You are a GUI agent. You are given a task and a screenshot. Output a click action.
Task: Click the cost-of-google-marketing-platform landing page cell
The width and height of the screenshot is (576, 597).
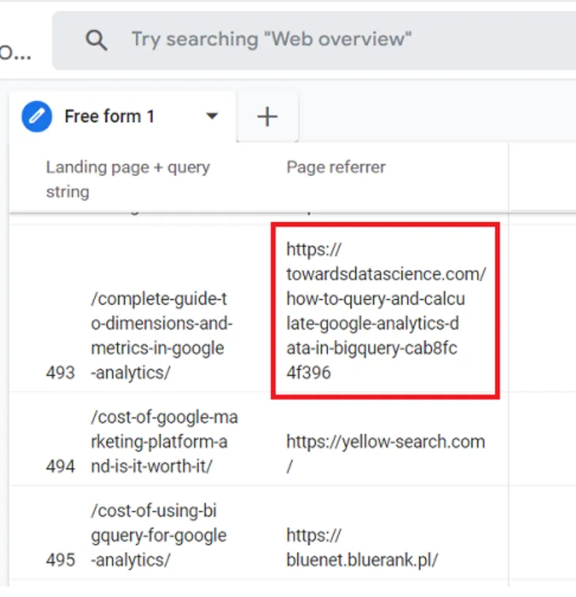[x=164, y=441]
